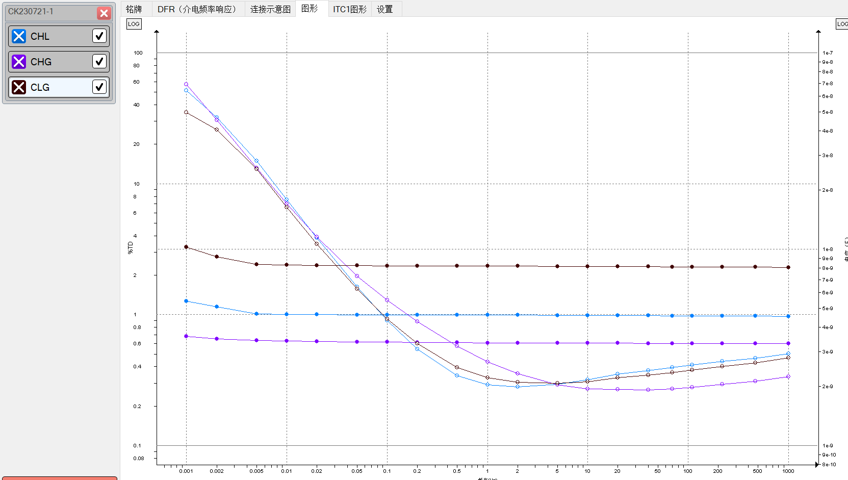Uncheck the CLG checkbox
Viewport: 848px width, 480px height.
click(99, 87)
